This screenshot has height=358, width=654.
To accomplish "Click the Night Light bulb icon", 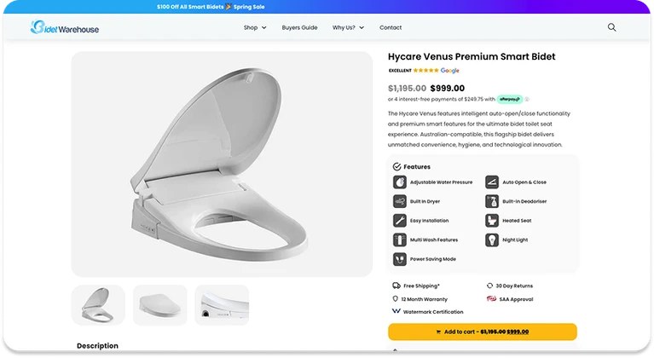I will [x=492, y=240].
